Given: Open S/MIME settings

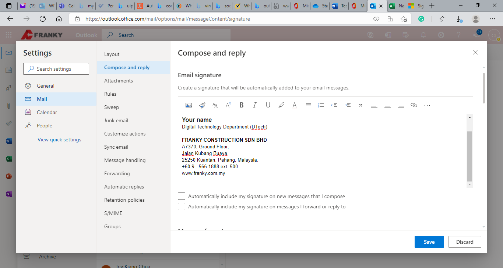Looking at the screenshot, I should coord(133,213).
